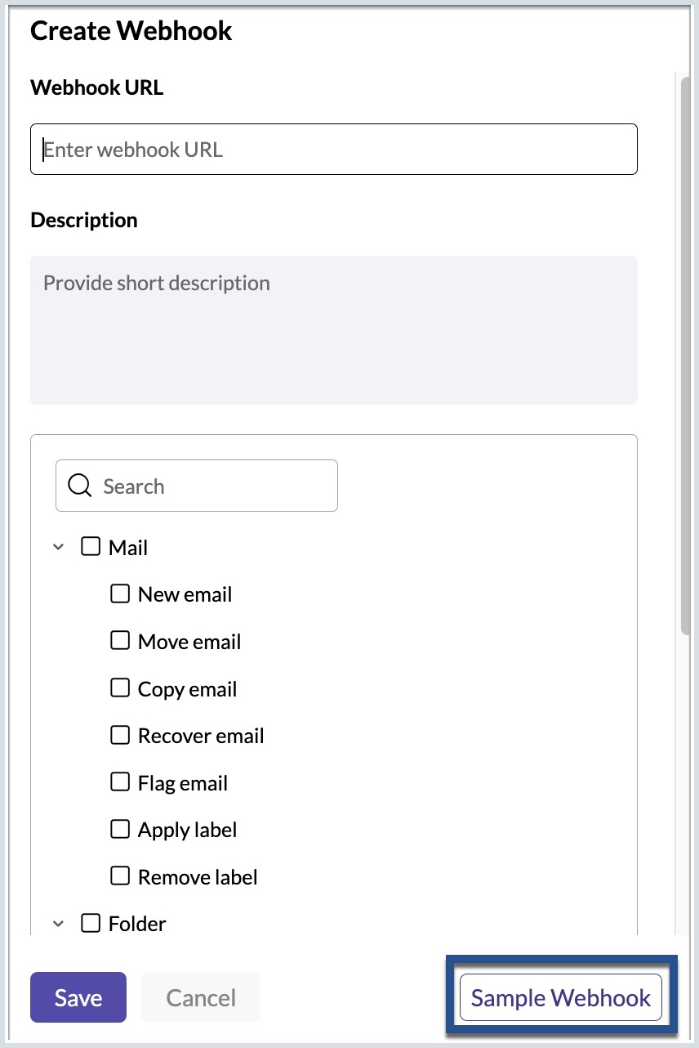Save the new webhook
Viewport: 699px width, 1048px height.
[78, 997]
